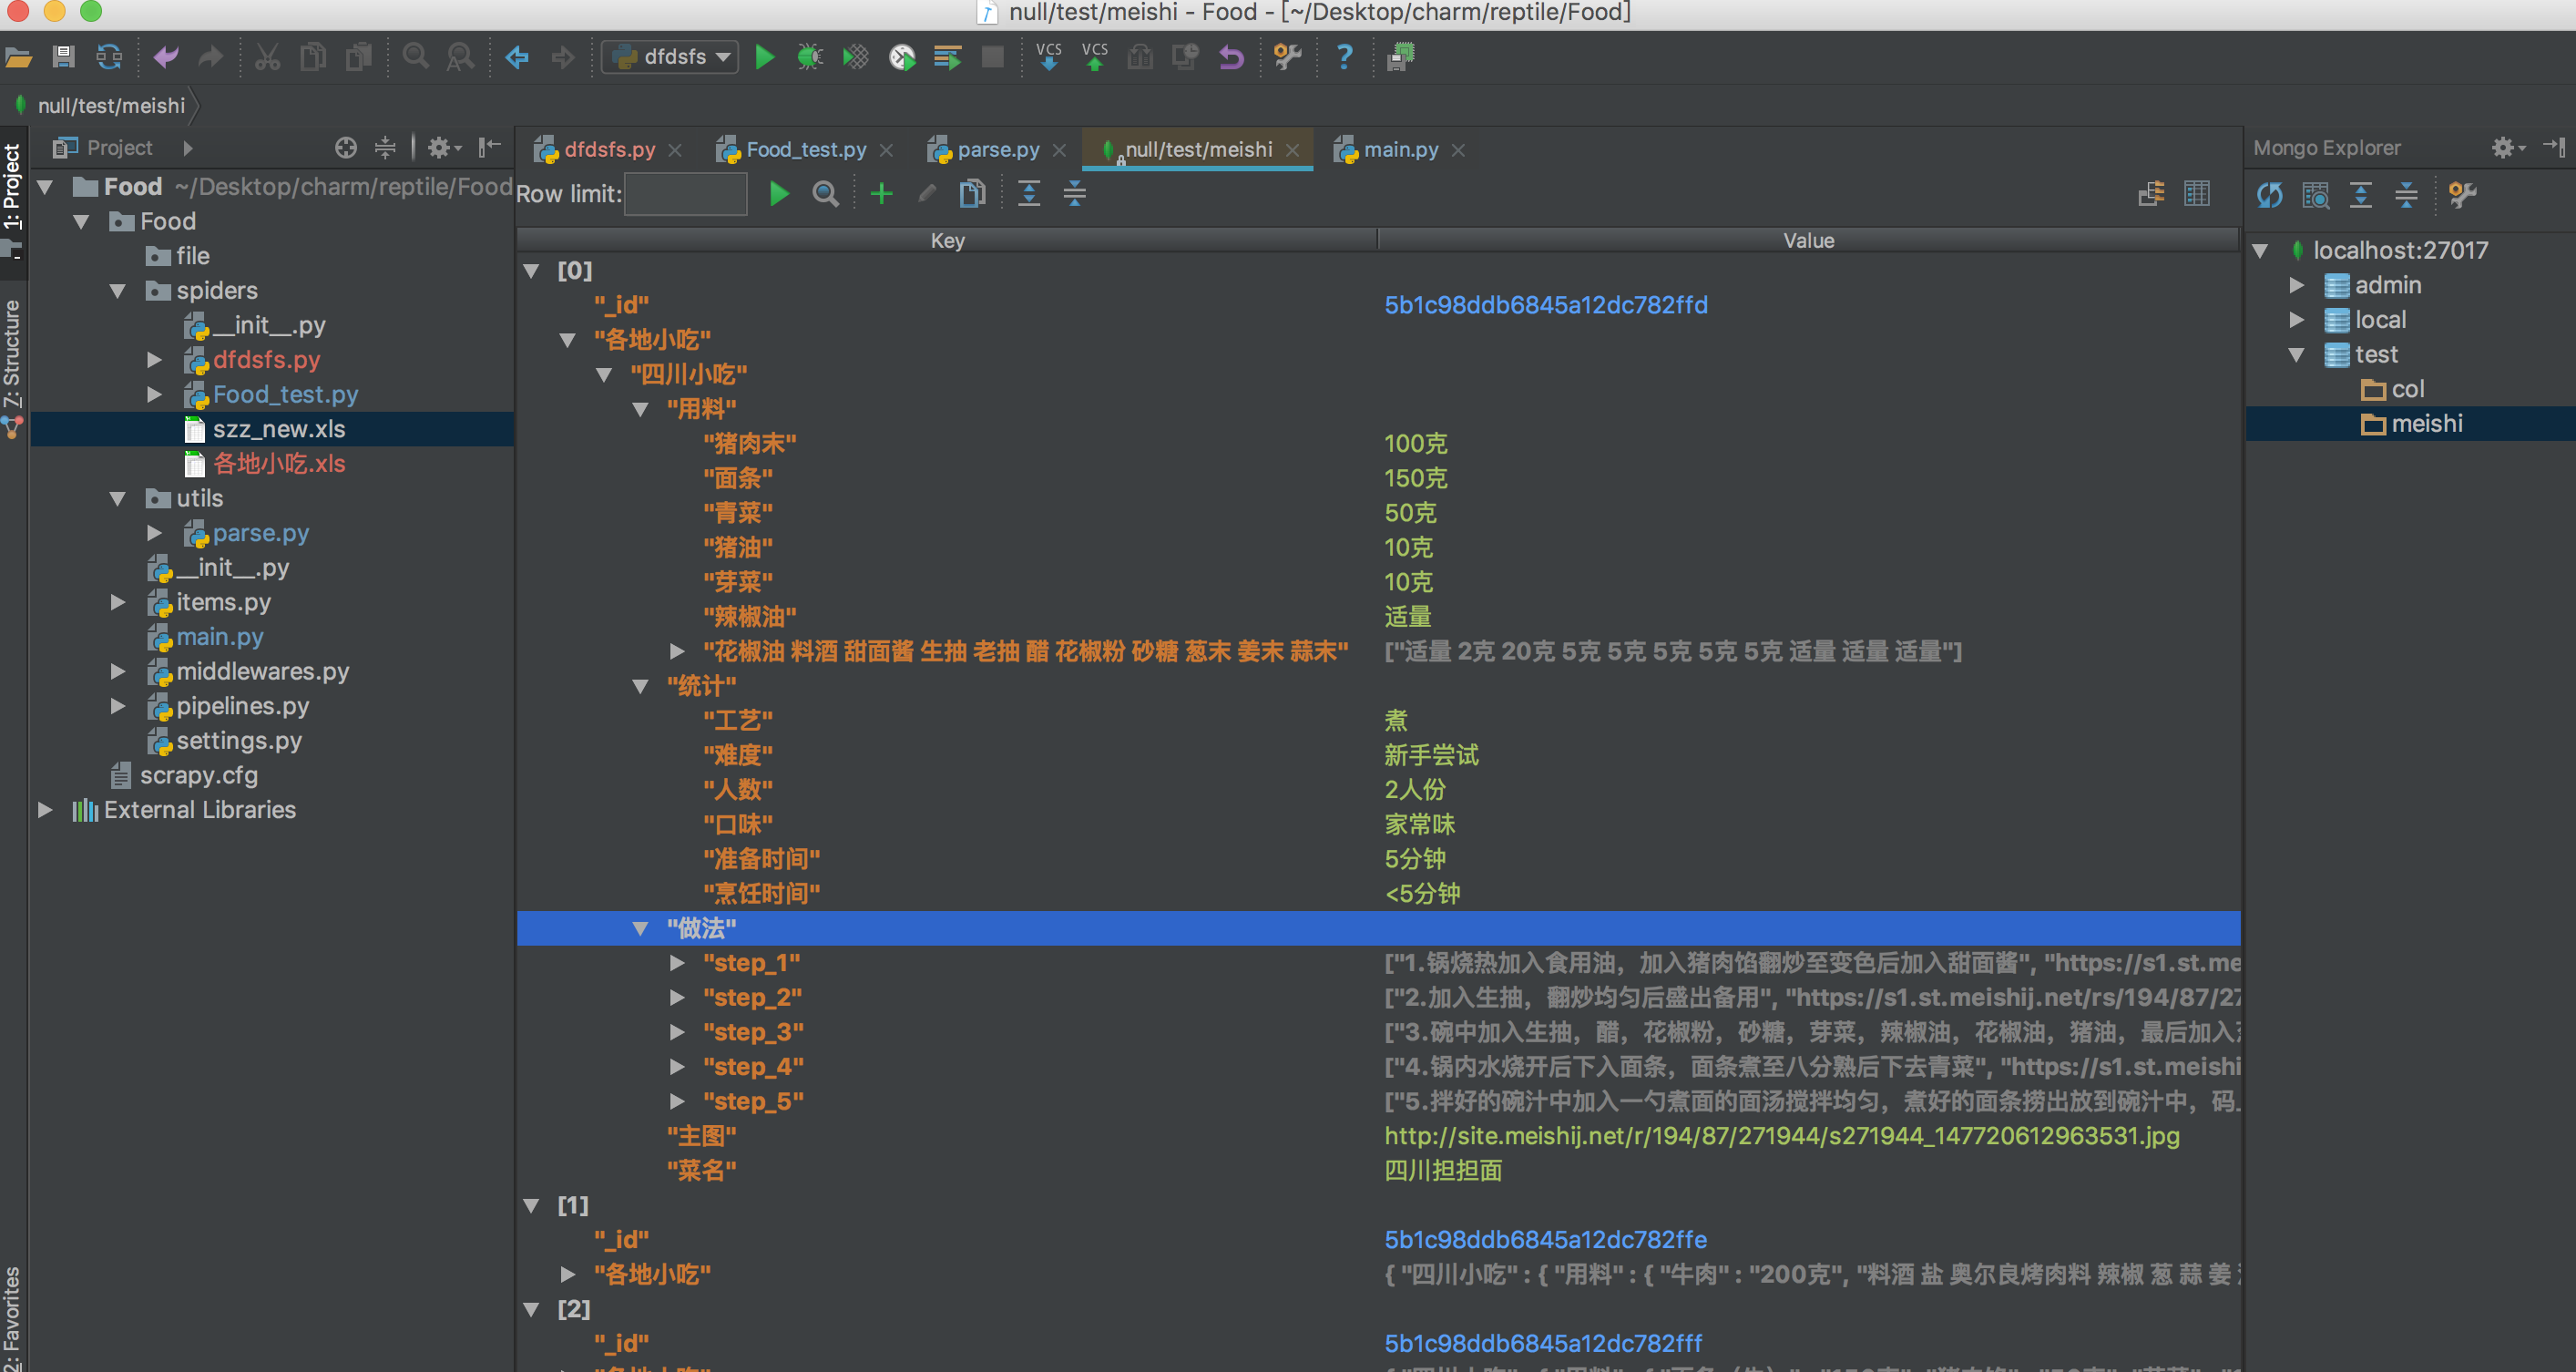
Task: Collapse the "用料" node
Action: pyautogui.click(x=641, y=409)
